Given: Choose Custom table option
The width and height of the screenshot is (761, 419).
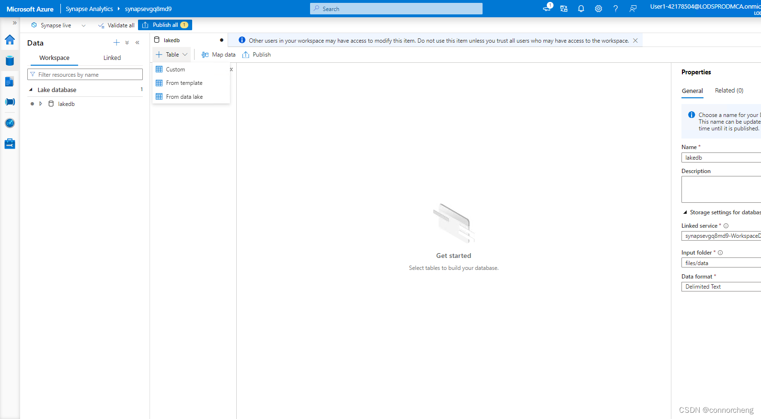Looking at the screenshot, I should [191, 70].
